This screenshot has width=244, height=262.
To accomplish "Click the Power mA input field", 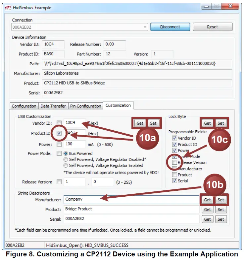I will click(74, 144).
